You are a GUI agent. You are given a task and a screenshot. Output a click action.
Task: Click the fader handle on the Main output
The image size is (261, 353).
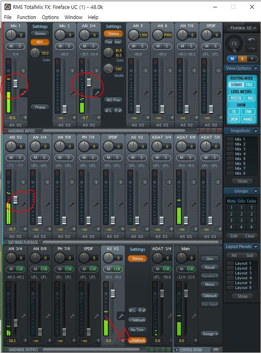186,293
